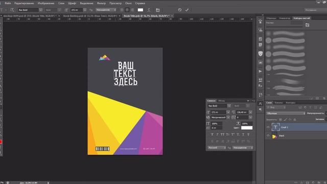Toggle Underline in Character panel
327x184 pixels.
click(243, 134)
